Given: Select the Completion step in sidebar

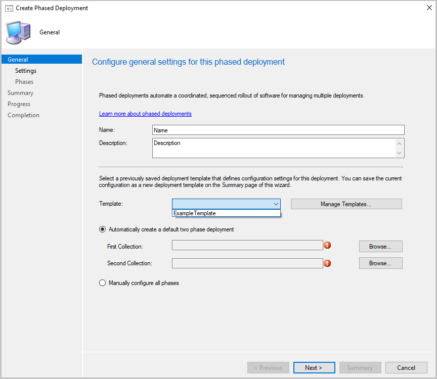Looking at the screenshot, I should click(23, 115).
